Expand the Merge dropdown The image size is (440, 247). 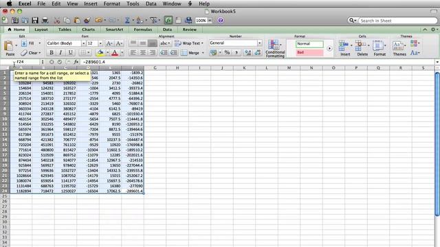coord(203,53)
